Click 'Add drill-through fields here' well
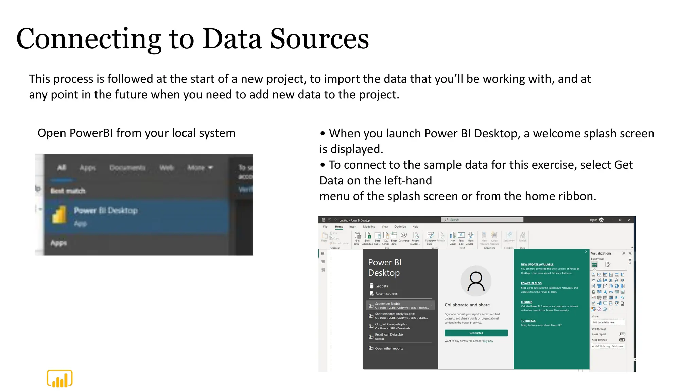696x392 pixels. (608, 346)
